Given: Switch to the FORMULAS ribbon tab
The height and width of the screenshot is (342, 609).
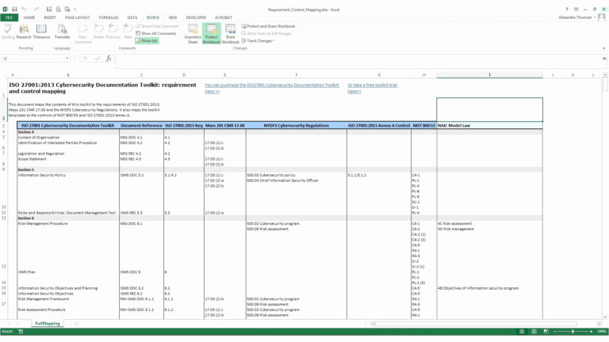Looking at the screenshot, I should (108, 16).
